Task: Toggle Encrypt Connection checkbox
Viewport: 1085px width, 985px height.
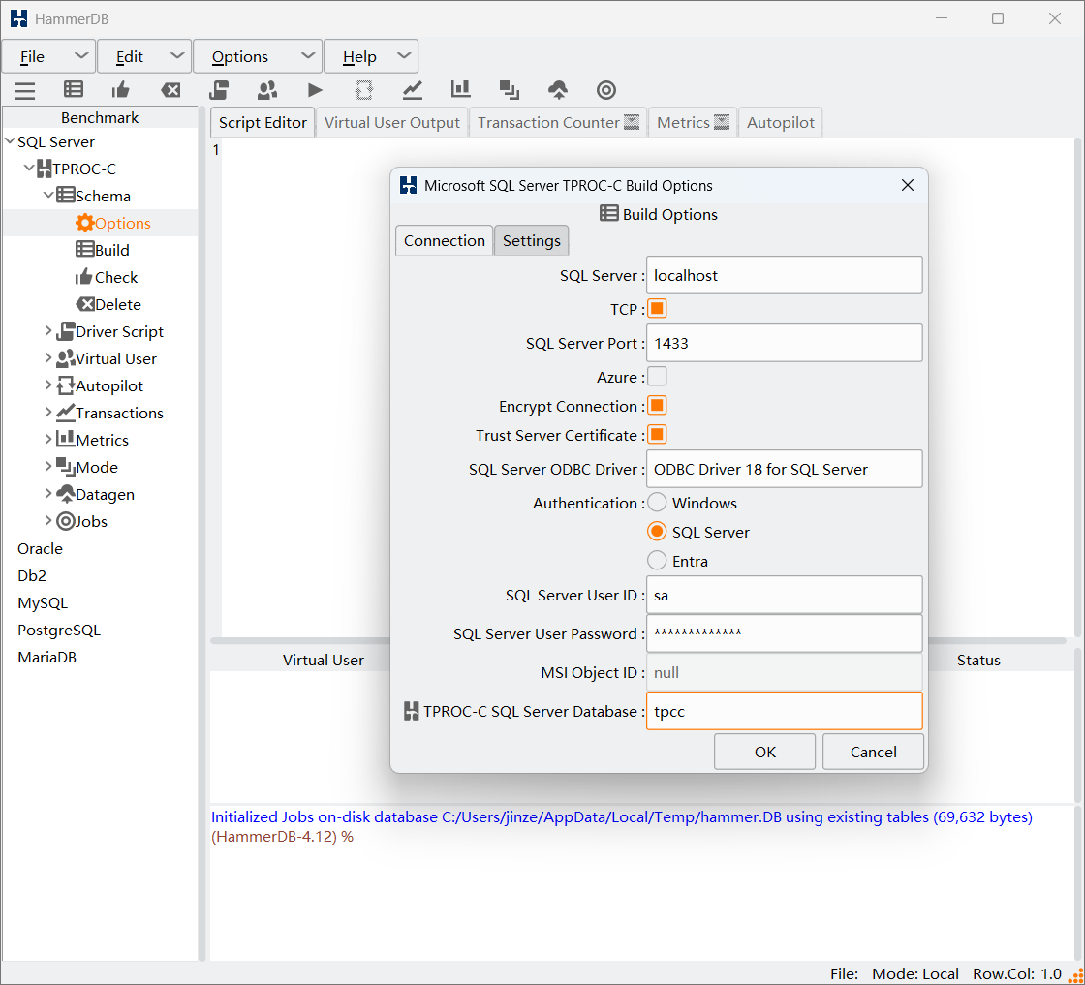Action: (x=657, y=406)
